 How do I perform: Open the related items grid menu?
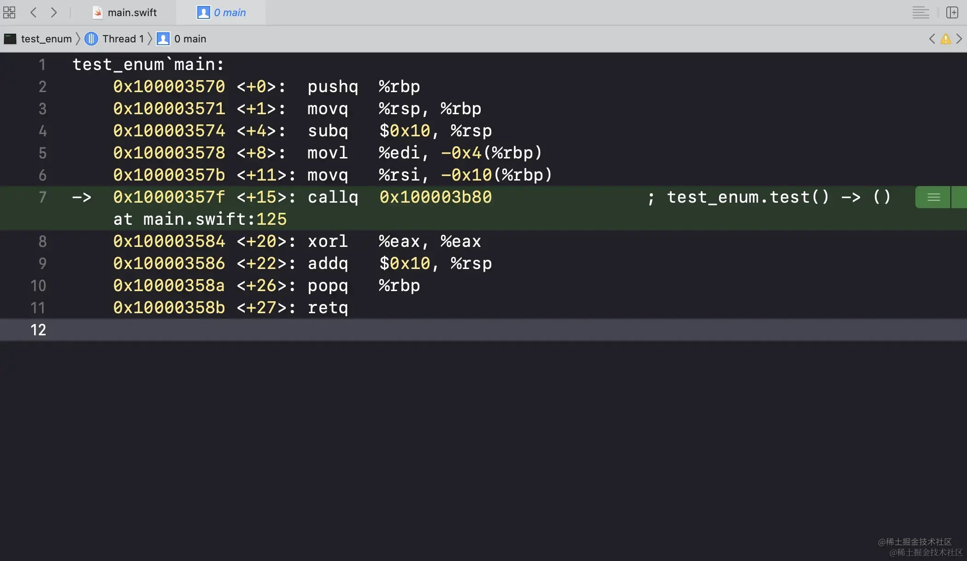click(9, 12)
